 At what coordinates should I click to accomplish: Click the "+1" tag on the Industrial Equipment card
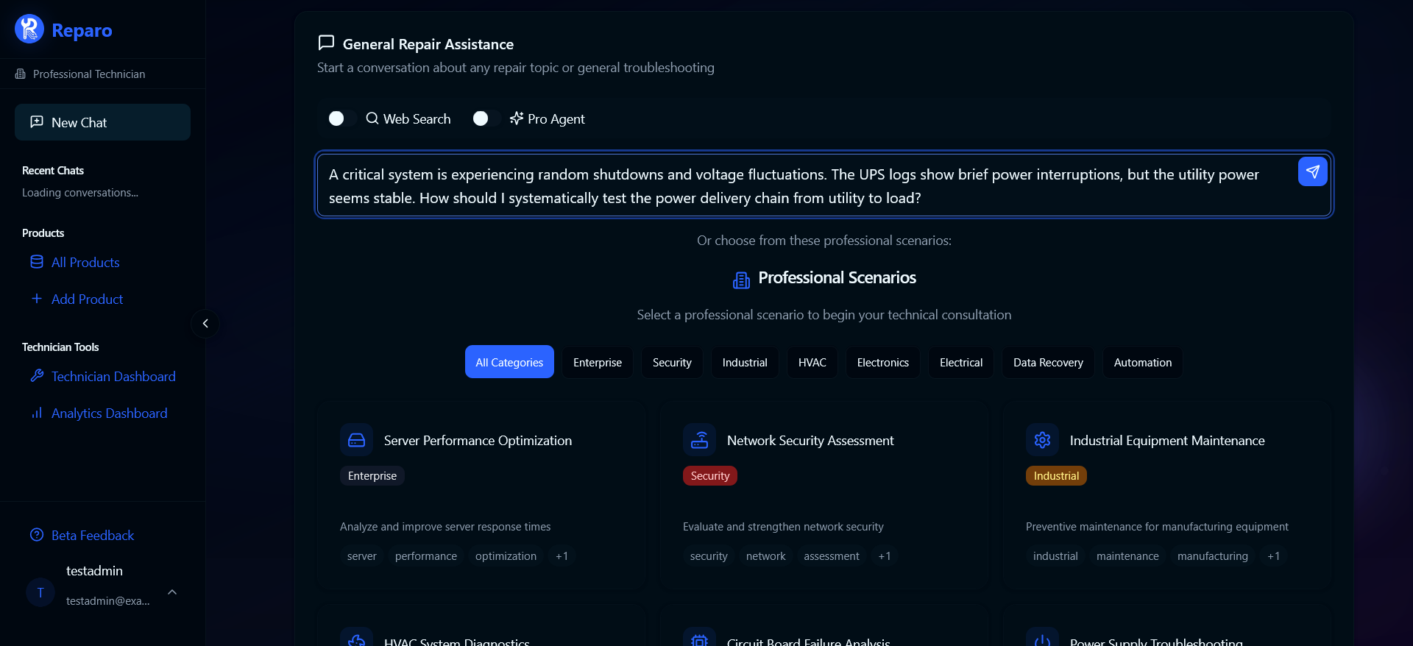(x=1273, y=556)
